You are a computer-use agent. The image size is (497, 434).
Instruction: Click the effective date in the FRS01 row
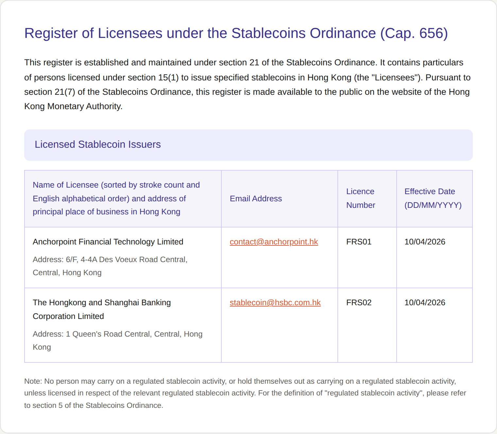coord(425,242)
